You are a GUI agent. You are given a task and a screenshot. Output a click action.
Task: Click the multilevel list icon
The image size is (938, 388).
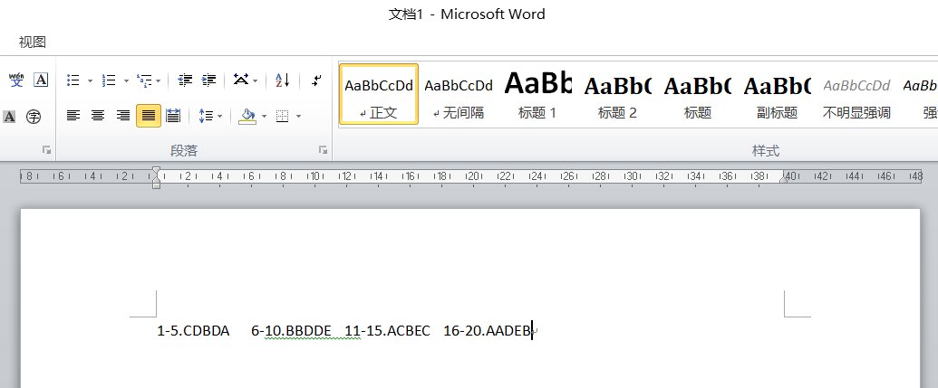[x=144, y=80]
